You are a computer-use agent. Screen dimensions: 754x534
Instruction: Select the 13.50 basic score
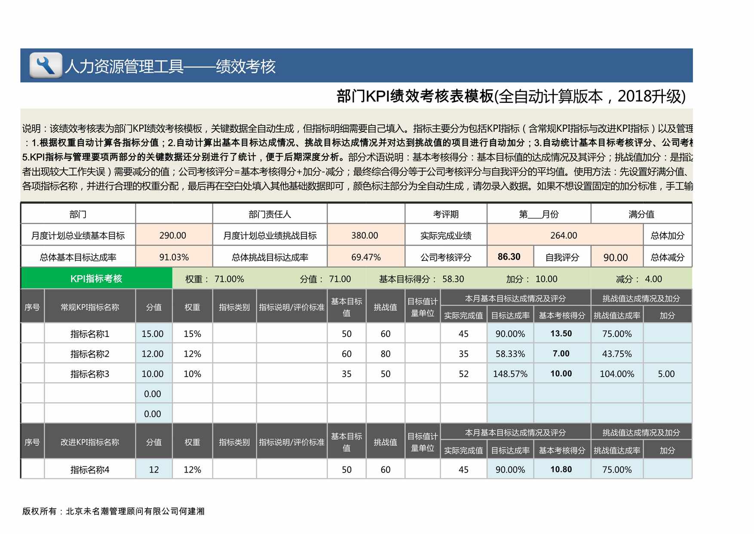(561, 334)
